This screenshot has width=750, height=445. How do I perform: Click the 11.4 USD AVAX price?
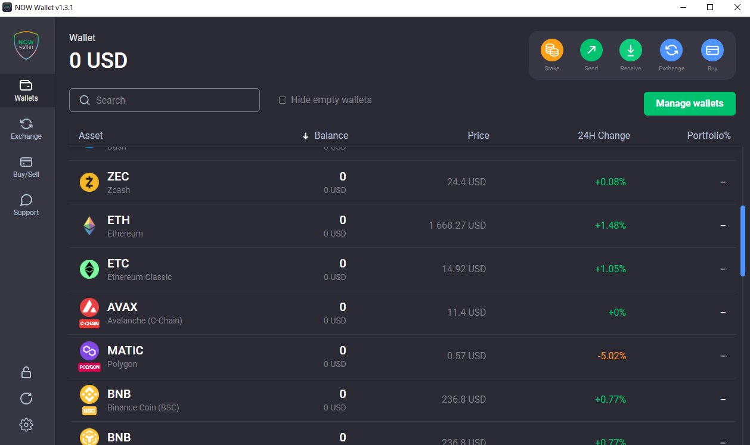(466, 312)
